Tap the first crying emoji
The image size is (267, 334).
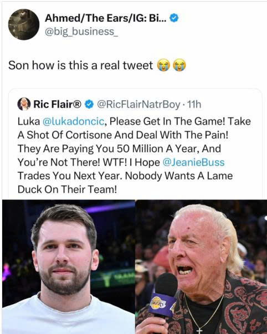click(163, 65)
